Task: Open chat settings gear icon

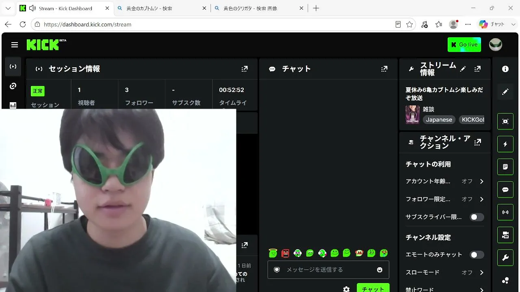Action: click(x=346, y=289)
